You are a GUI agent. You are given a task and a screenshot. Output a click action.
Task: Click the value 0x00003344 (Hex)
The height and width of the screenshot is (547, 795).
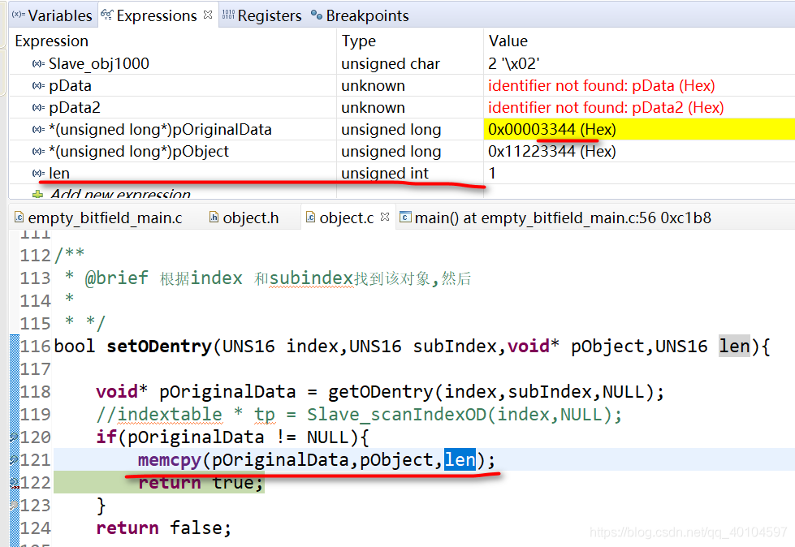coord(551,130)
